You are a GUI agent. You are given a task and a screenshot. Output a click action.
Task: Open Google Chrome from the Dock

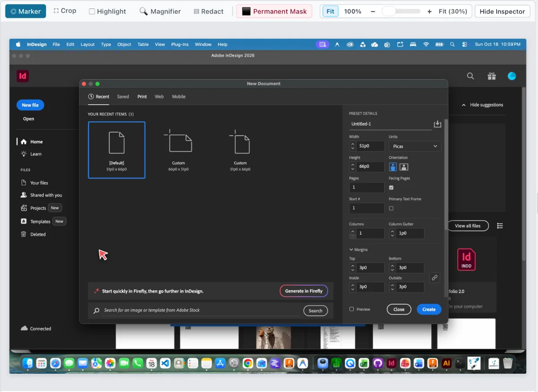248,363
